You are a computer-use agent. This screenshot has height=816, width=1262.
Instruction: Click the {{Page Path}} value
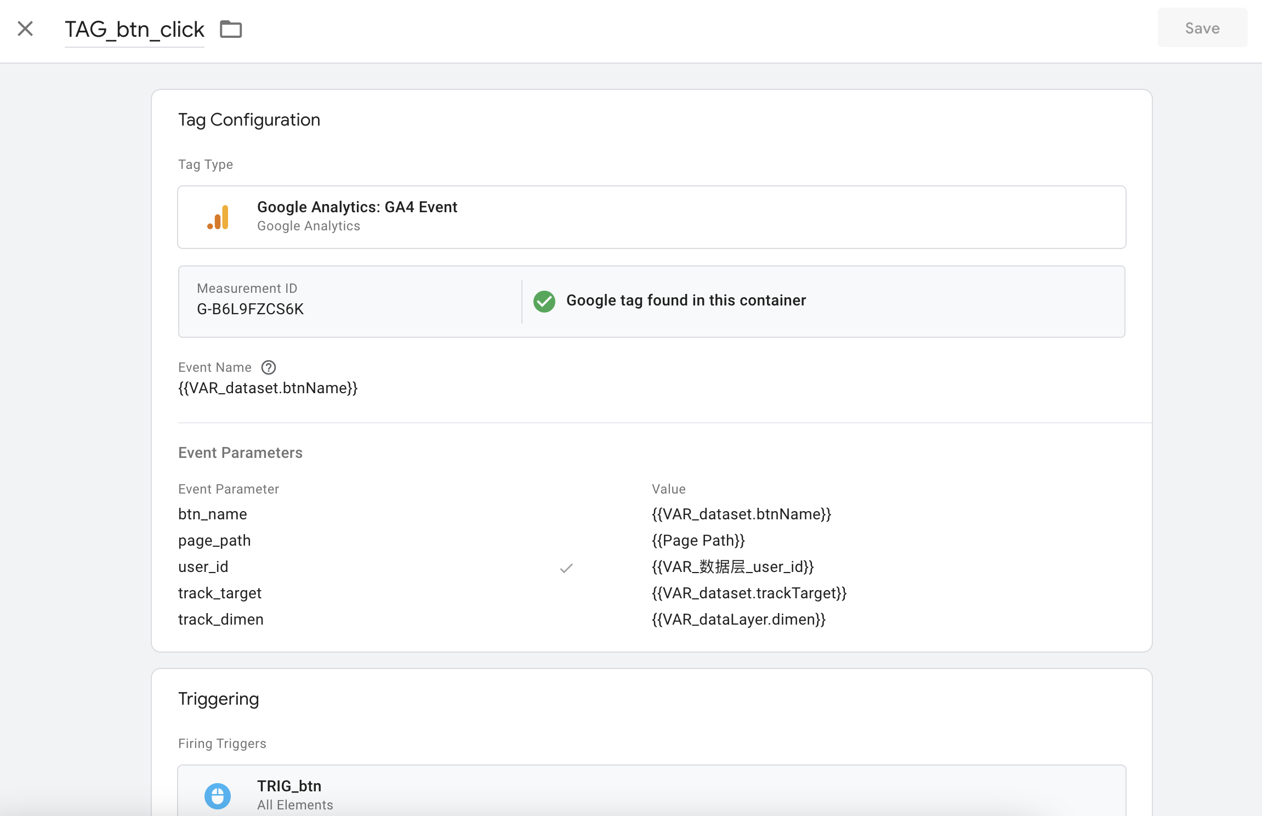tap(698, 541)
